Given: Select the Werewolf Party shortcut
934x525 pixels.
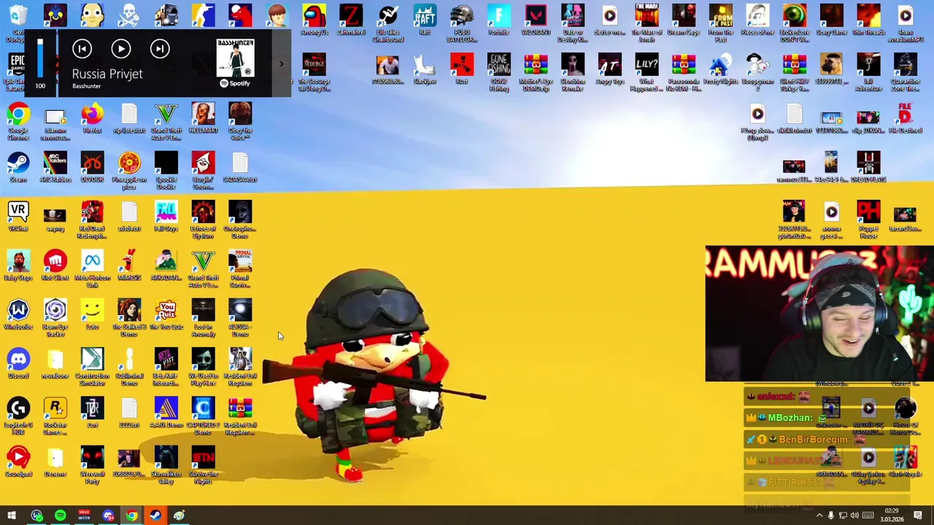Looking at the screenshot, I should tap(92, 465).
